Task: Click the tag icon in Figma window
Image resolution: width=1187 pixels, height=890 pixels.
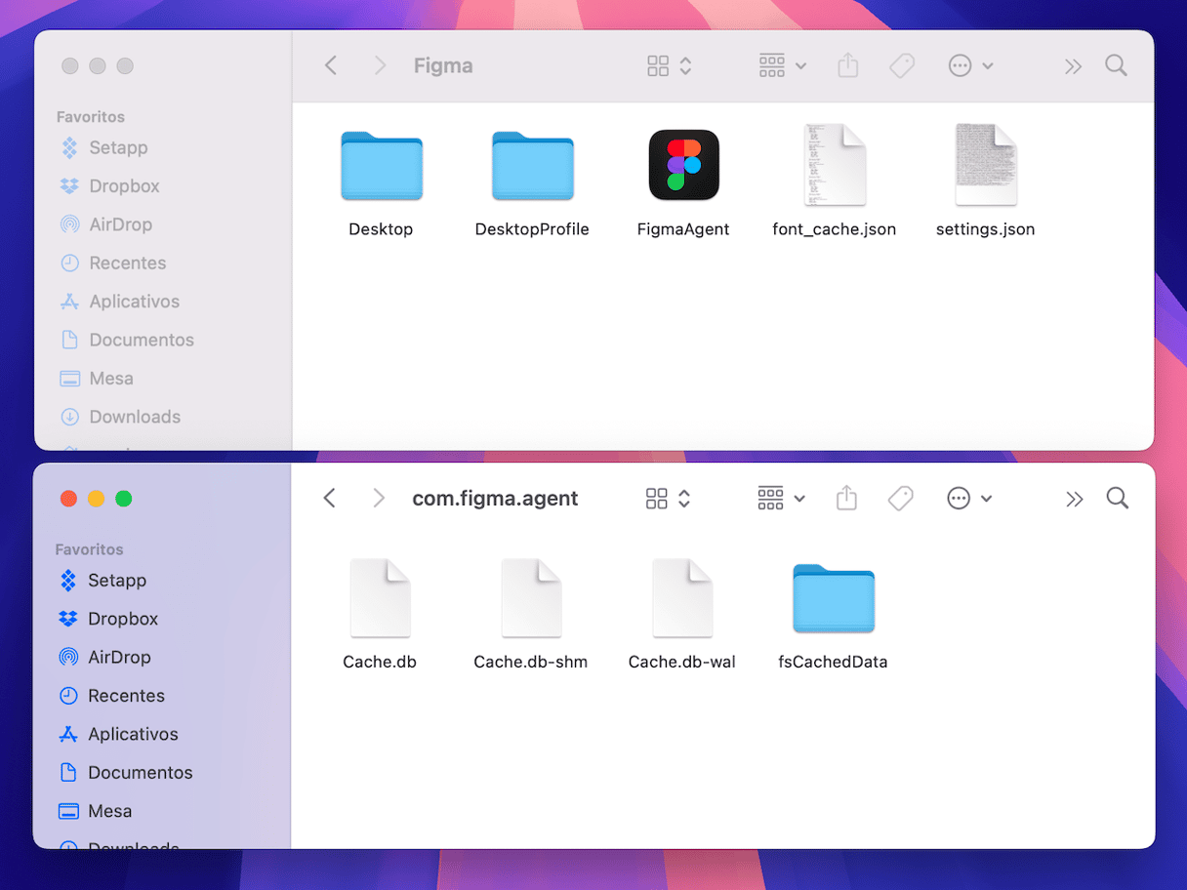Action: click(901, 65)
